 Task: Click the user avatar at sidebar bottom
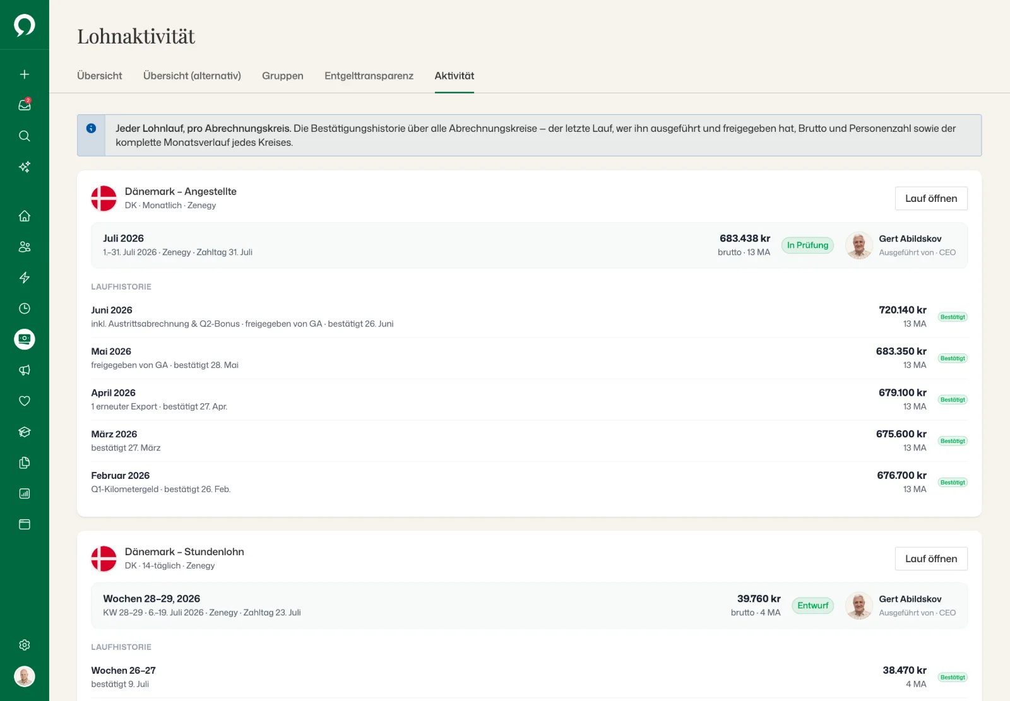point(25,676)
